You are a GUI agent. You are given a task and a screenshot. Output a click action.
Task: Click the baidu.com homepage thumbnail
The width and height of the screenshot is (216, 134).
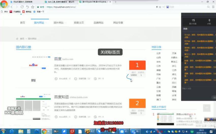tap(33, 69)
